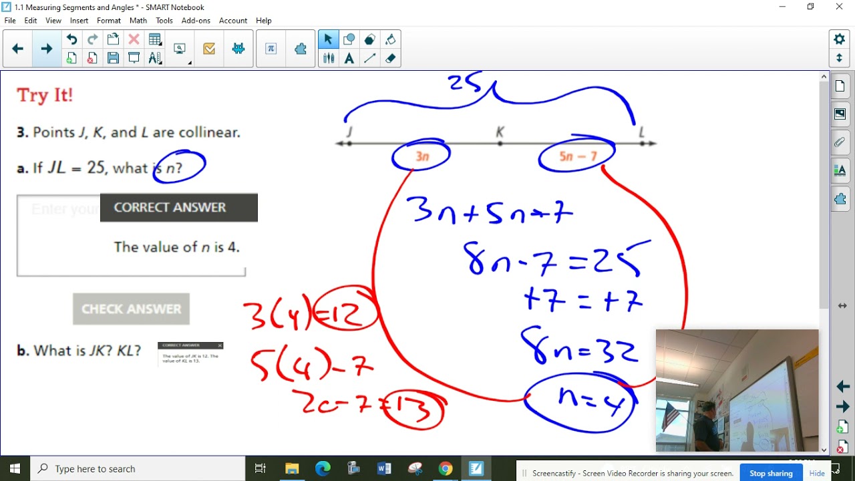
Task: Select the Lines tool
Action: [x=369, y=58]
